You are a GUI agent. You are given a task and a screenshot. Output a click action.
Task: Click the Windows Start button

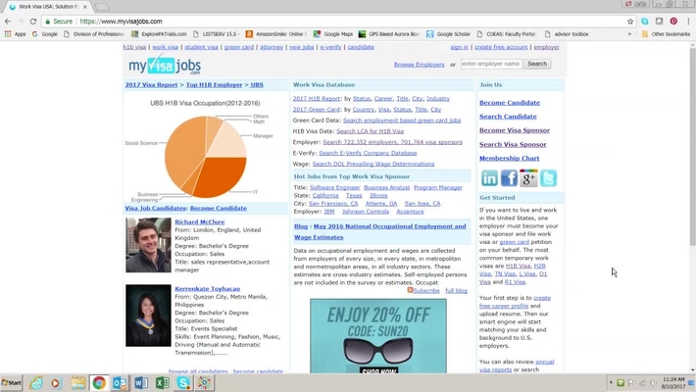12,382
